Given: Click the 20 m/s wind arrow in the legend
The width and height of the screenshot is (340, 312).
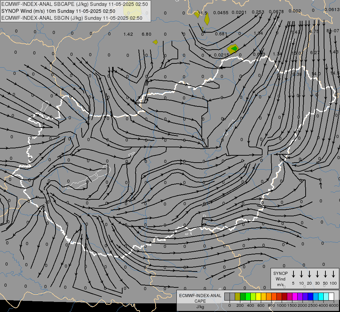Looking at the screenshot, I should [x=309, y=274].
